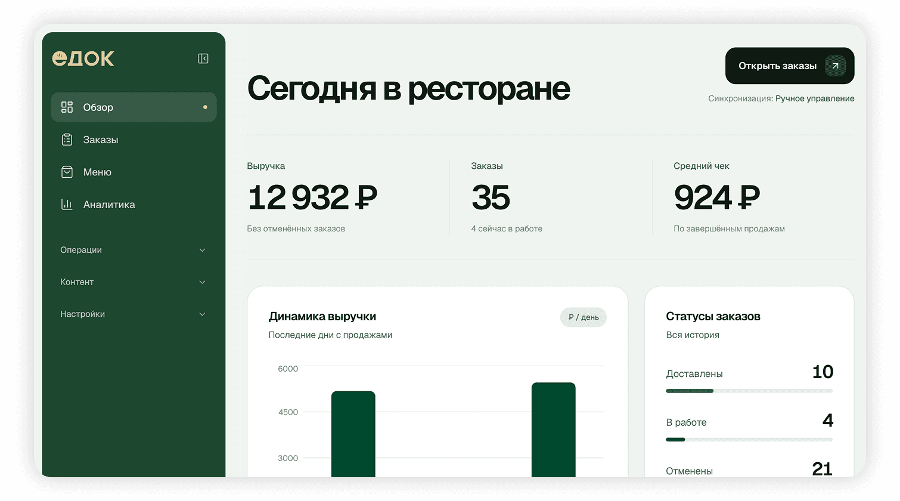The width and height of the screenshot is (900, 501).
Task: Click the В работе count 4
Action: (x=828, y=420)
